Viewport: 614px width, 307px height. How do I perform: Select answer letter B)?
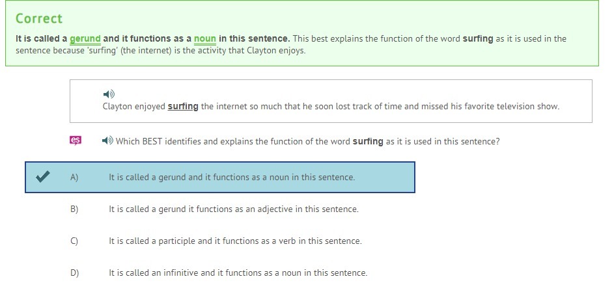[74, 209]
